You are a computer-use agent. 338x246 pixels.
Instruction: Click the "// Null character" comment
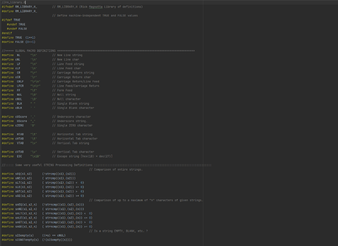pyautogui.click(x=66, y=99)
